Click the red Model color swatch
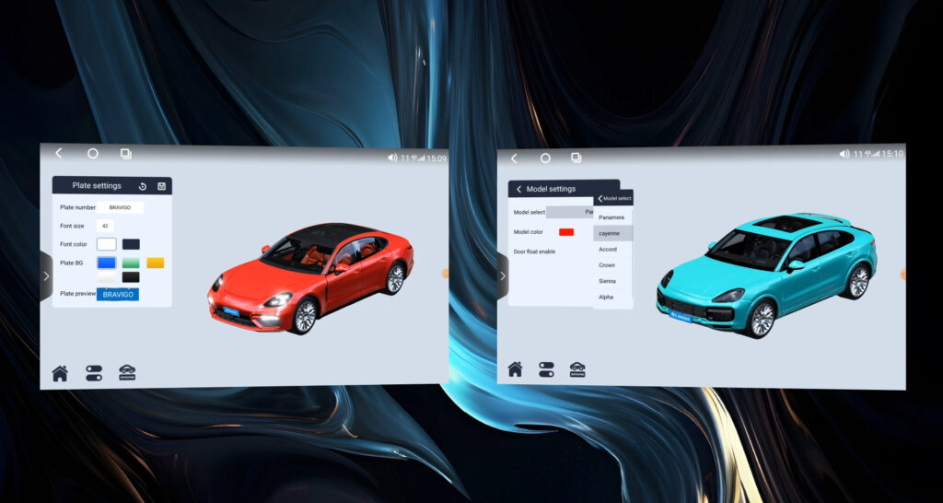 point(566,232)
